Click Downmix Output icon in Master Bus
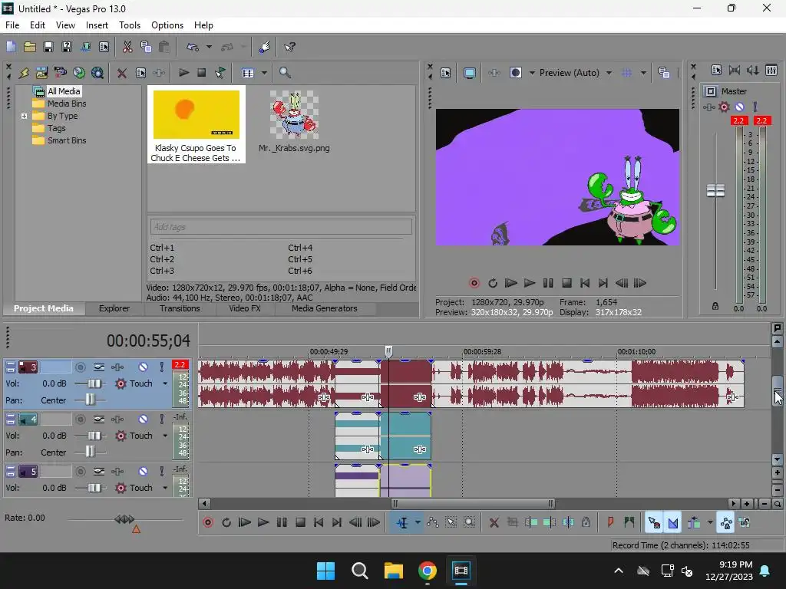Screen dimensions: 786x589 [x=735, y=70]
